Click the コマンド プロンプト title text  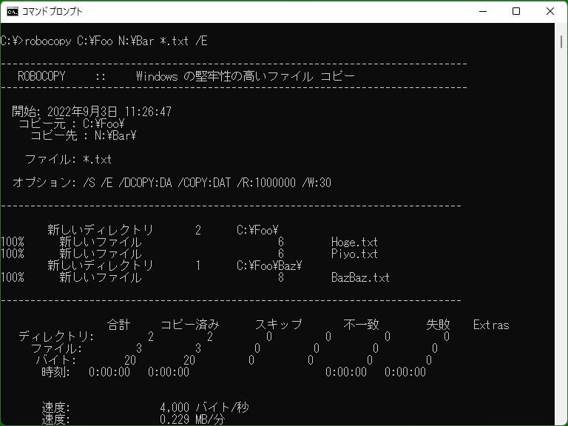click(x=53, y=12)
